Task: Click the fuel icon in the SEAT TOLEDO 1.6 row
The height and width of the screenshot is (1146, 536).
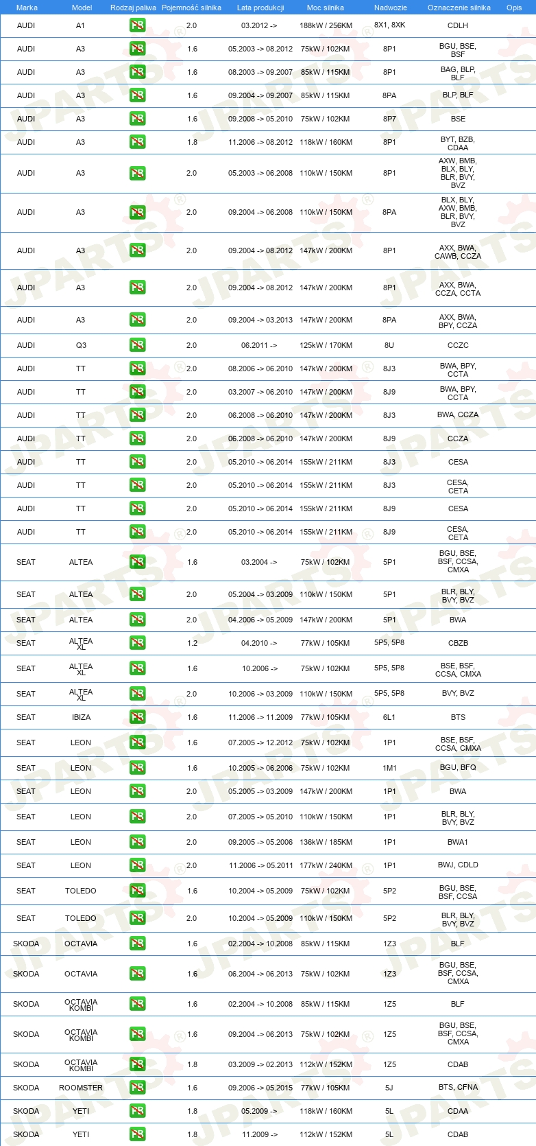Action: coord(137,891)
